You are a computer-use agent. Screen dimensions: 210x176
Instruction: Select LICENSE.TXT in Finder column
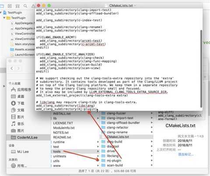[x=63, y=123]
